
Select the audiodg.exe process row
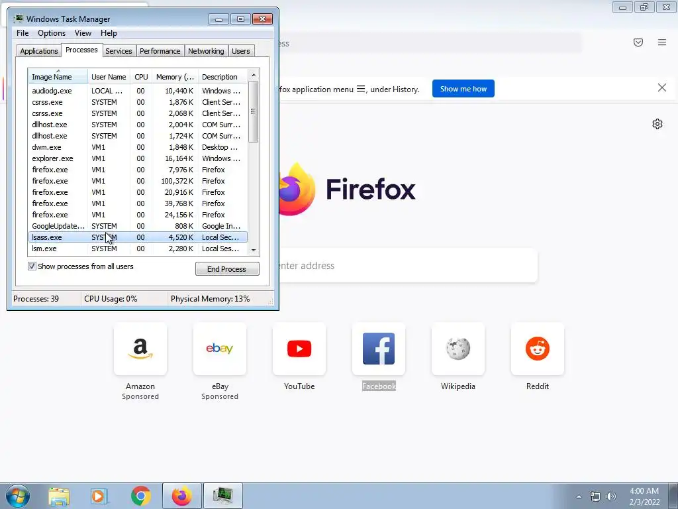(x=138, y=91)
